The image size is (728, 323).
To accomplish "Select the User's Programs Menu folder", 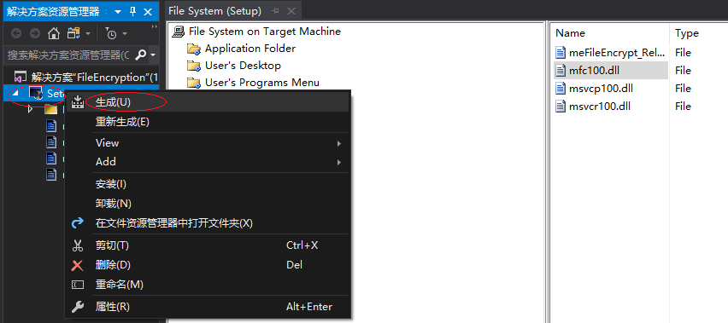I will point(261,83).
